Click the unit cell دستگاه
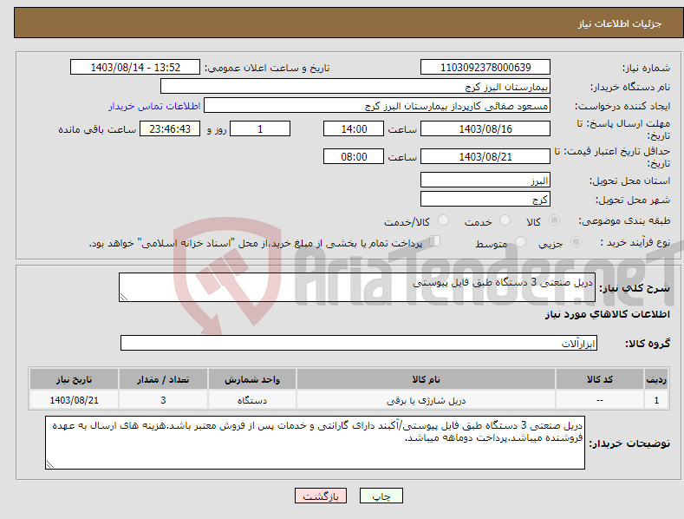Viewport: 684px width, 519px height. (x=252, y=400)
